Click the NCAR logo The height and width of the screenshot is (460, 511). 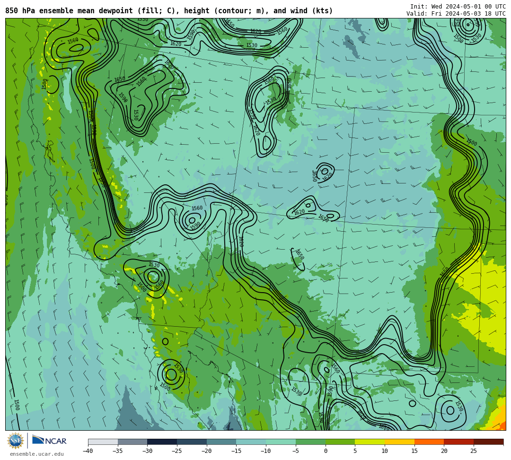pyautogui.click(x=50, y=441)
